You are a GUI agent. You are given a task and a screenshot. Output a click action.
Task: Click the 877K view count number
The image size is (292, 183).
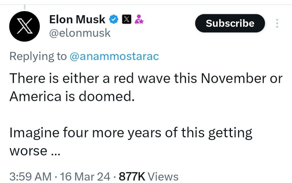(132, 177)
